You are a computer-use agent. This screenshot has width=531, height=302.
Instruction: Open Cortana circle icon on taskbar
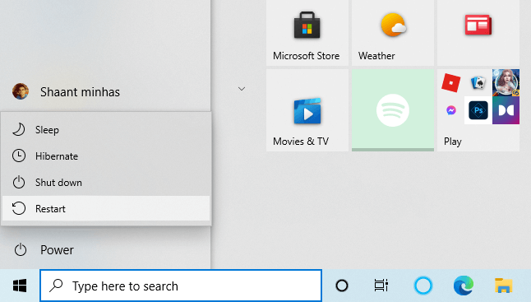(x=342, y=286)
